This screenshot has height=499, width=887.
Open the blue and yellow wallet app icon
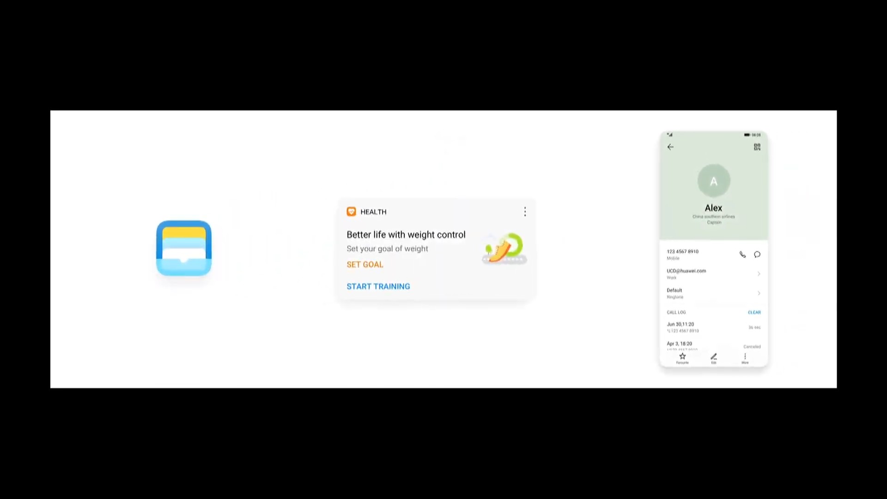pos(184,248)
